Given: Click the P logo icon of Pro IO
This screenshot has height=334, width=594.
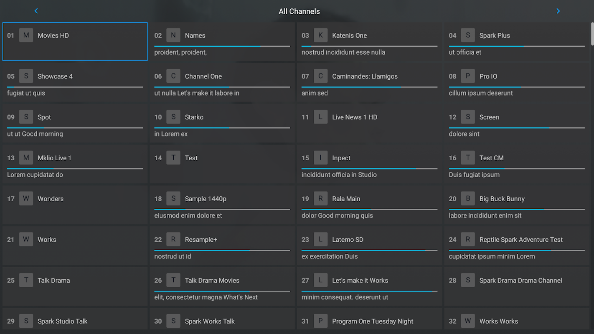Looking at the screenshot, I should click(x=468, y=76).
